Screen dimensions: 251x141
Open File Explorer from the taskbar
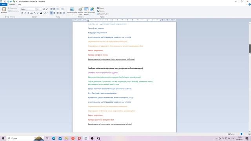(66, 138)
